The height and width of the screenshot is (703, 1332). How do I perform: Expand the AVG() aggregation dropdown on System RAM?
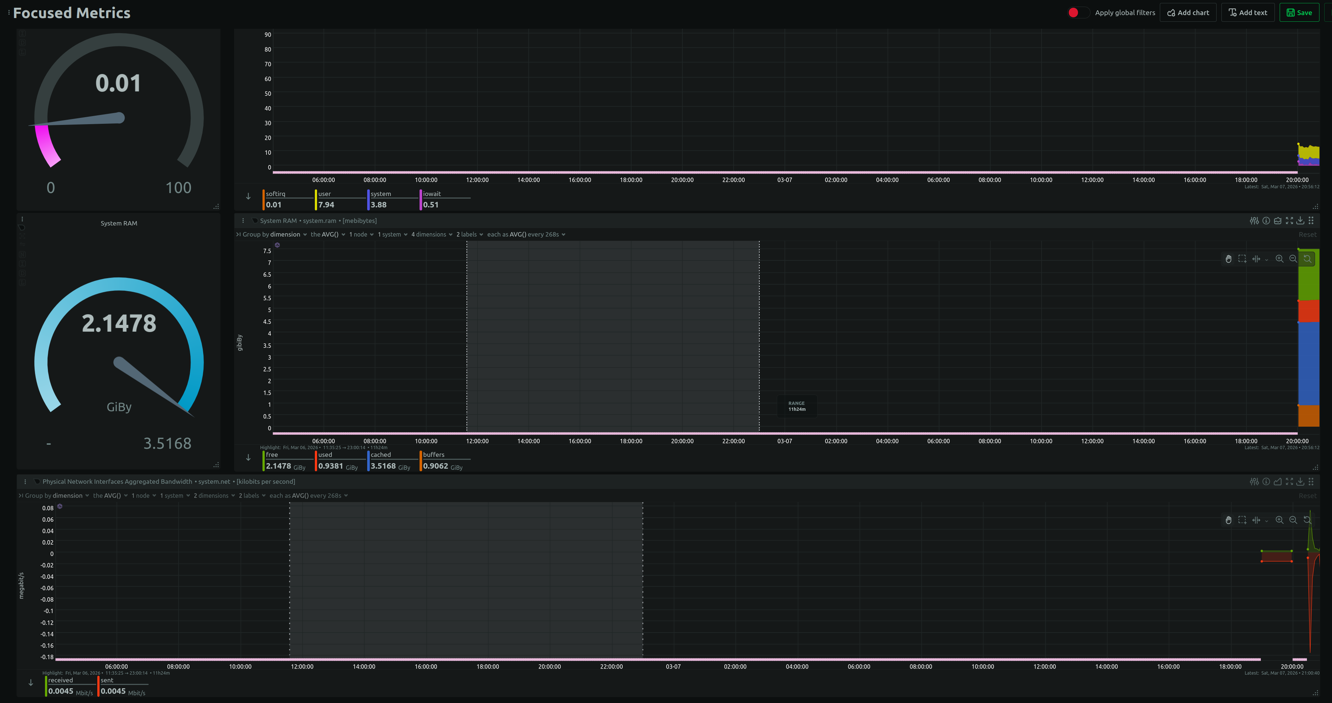(x=329, y=234)
